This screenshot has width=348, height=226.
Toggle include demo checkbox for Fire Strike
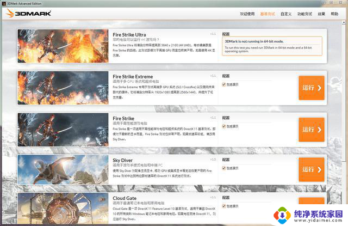point(223,126)
